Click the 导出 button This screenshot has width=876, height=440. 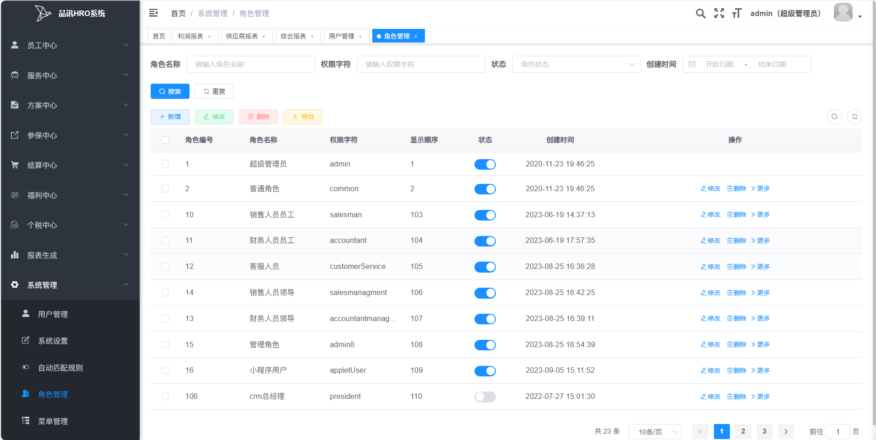point(303,117)
